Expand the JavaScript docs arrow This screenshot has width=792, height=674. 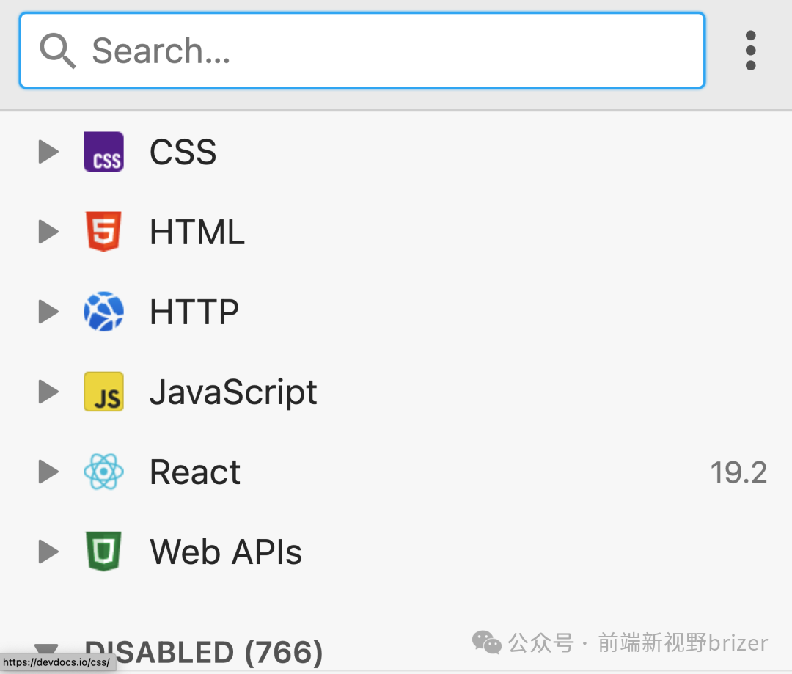click(x=48, y=392)
